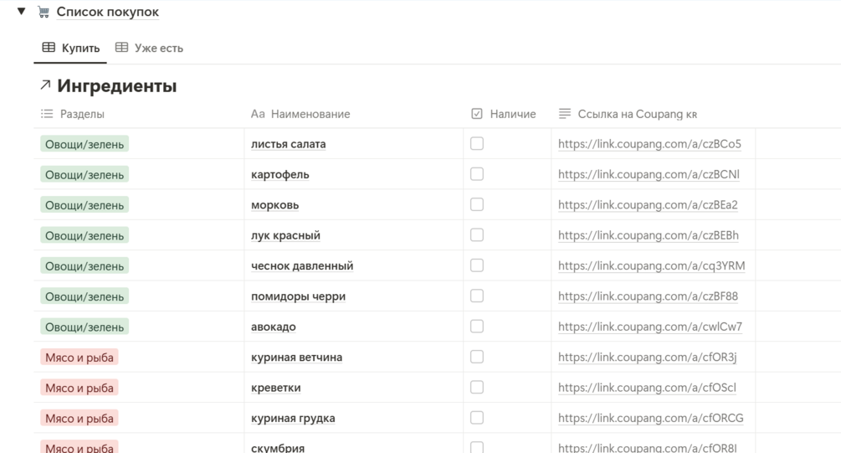The width and height of the screenshot is (841, 453).
Task: Click the green Овощи/зелень tag for морковь
Action: 85,205
